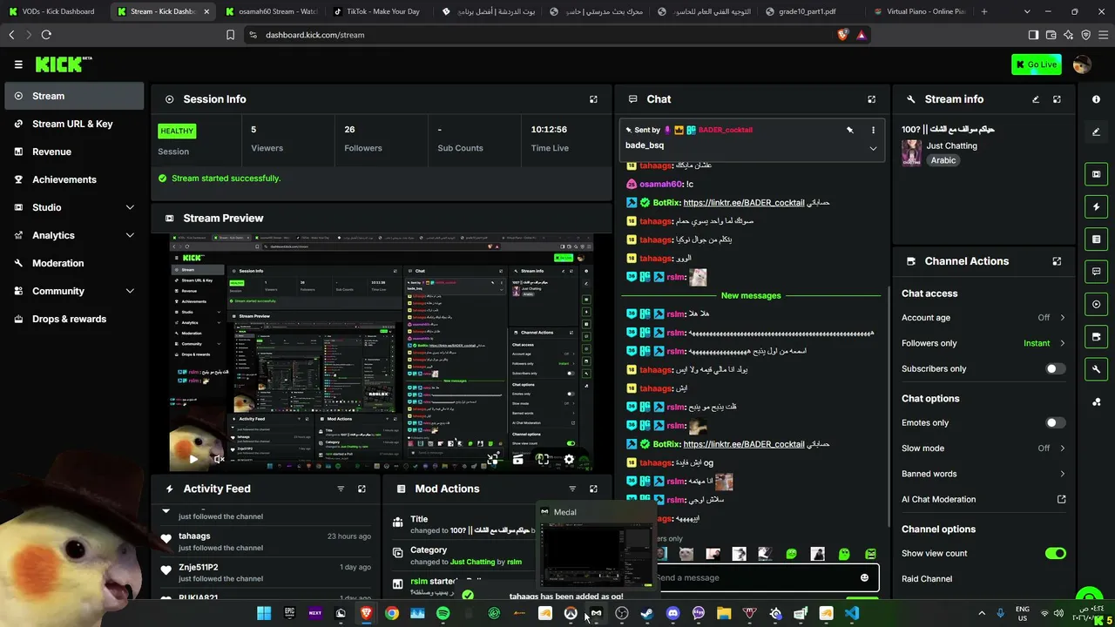Expand the pinned message chevron
Screen dimensions: 1115x627
(873, 148)
